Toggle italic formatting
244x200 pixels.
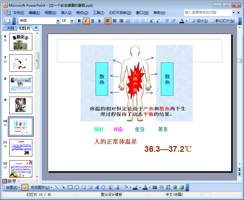tap(86, 21)
